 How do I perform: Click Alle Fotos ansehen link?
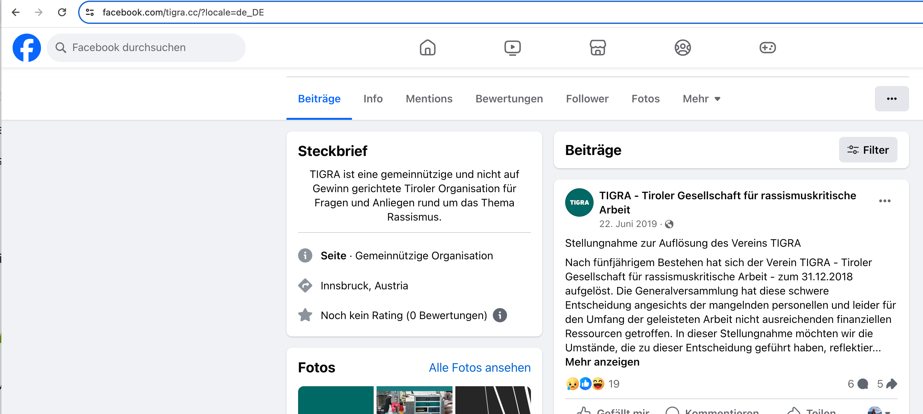[479, 368]
